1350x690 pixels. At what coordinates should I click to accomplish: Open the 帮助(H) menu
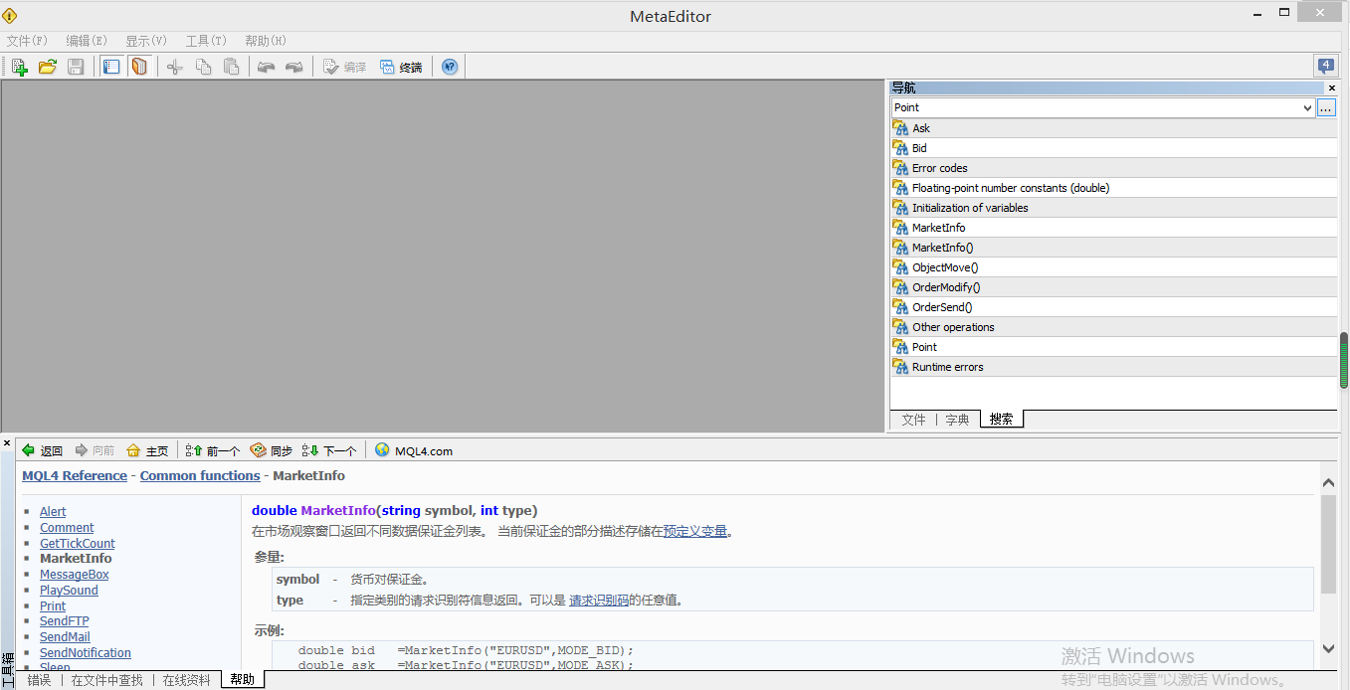pos(266,41)
